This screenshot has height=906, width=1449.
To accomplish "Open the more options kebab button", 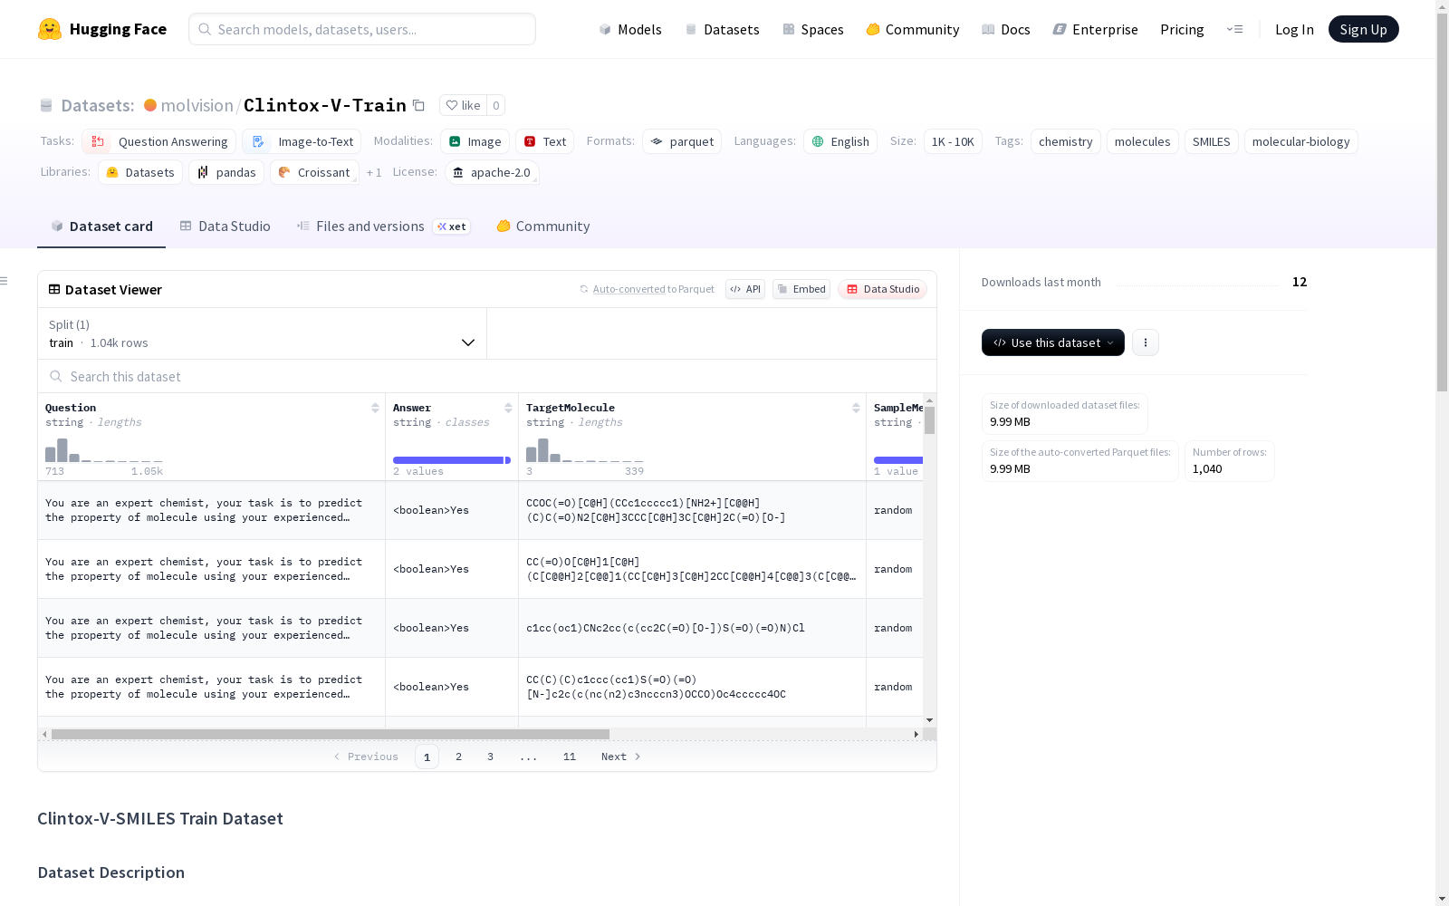I will coord(1146,342).
